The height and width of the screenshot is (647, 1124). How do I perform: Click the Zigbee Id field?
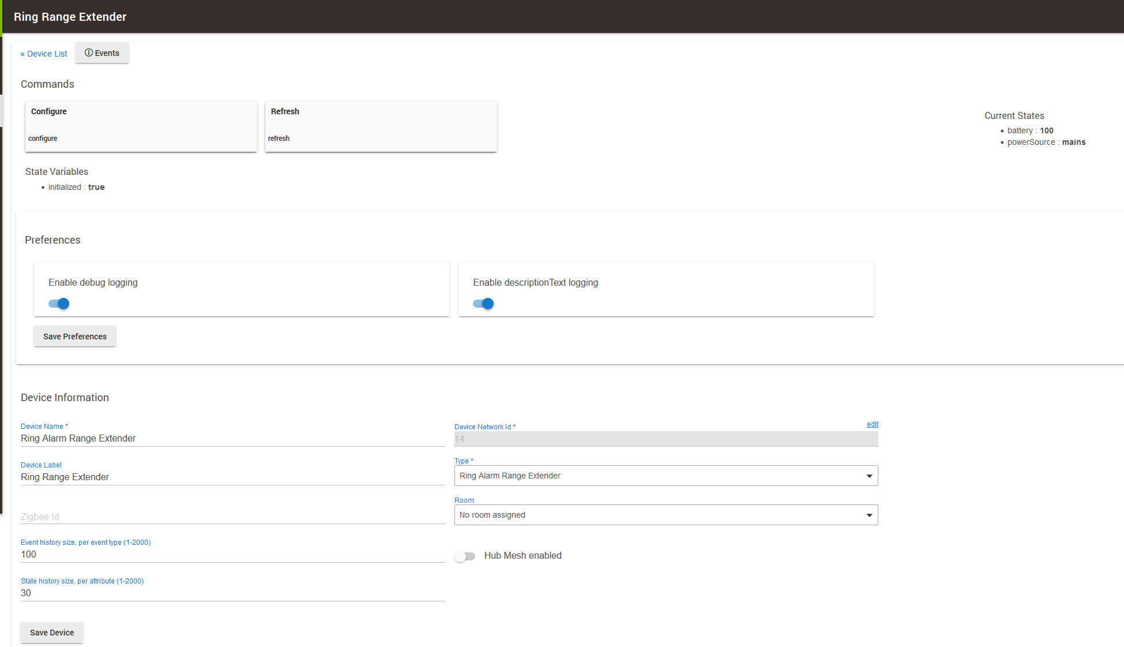[x=233, y=517]
